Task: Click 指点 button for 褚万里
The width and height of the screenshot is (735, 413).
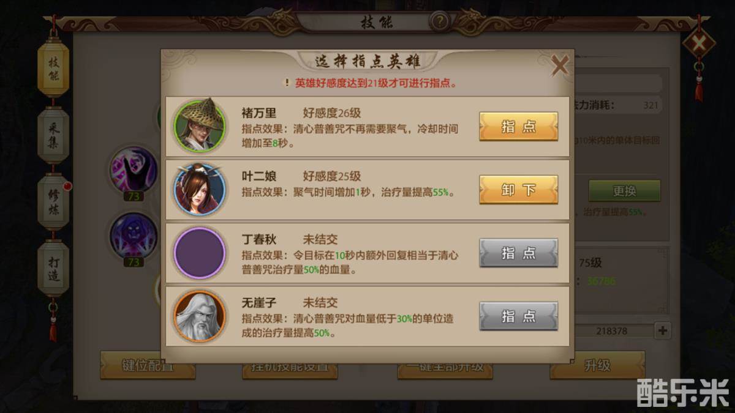Action: pos(518,126)
